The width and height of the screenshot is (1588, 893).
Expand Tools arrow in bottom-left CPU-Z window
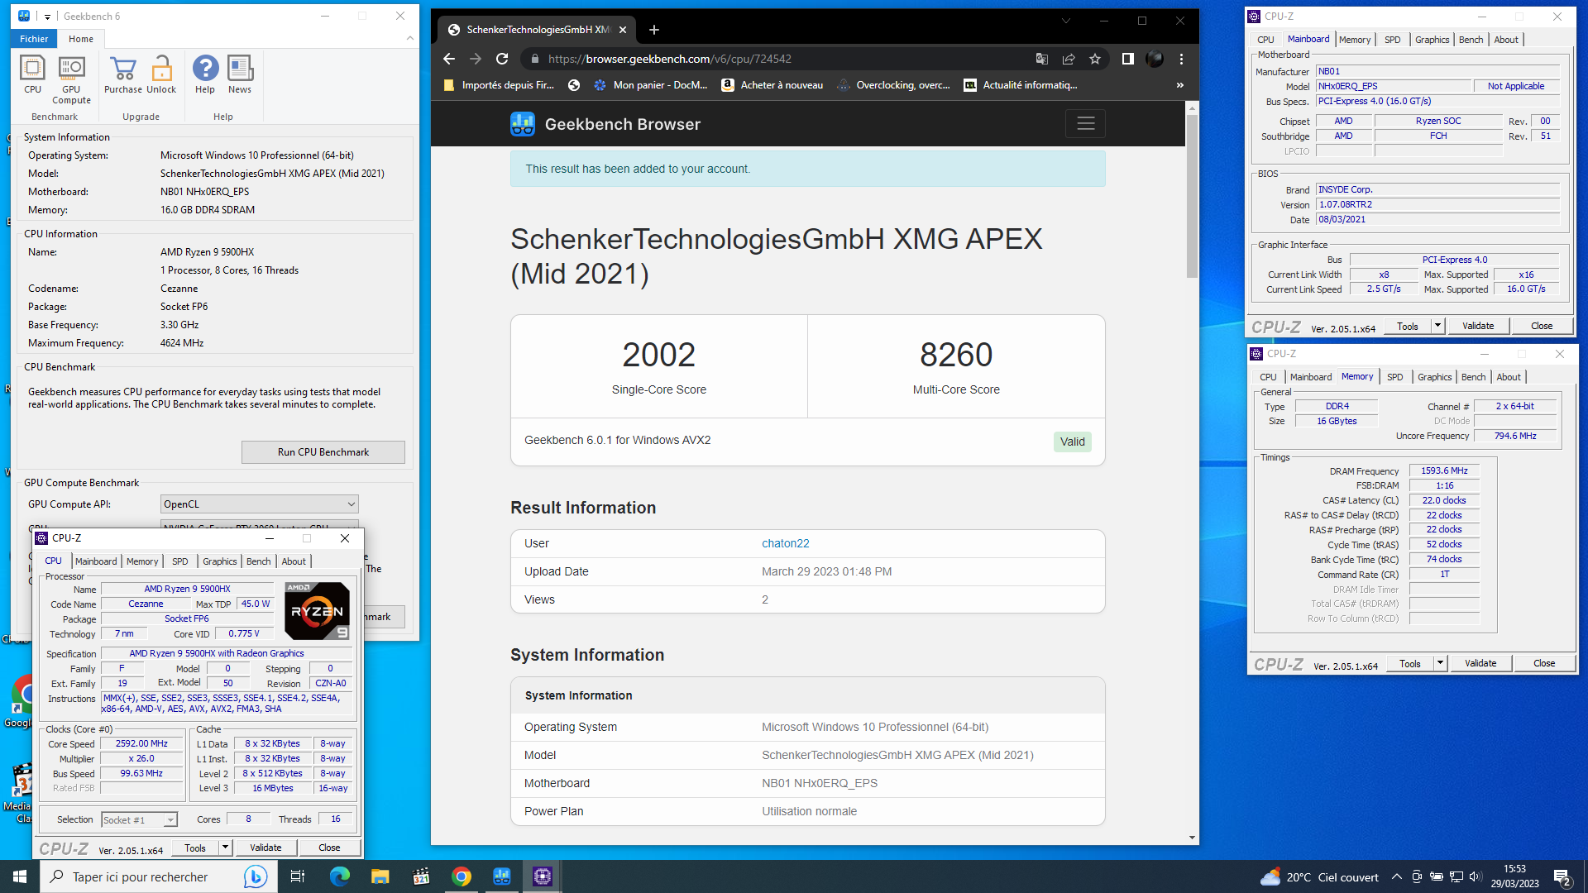click(224, 848)
